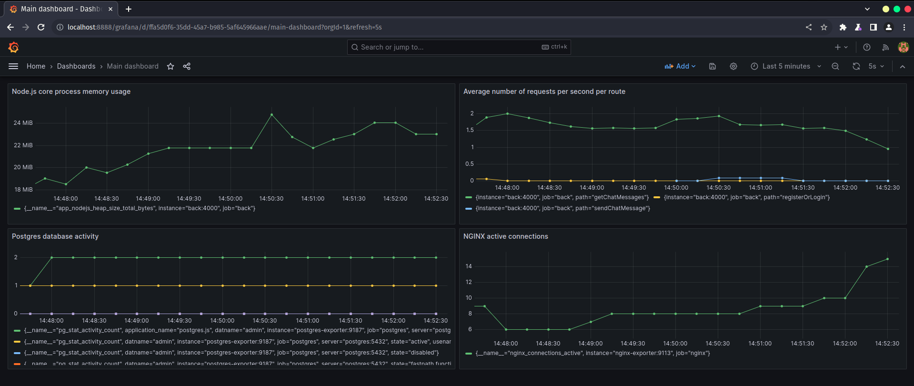Toggle state="disabled" Postgres legend series
The image size is (914, 386).
tap(231, 353)
